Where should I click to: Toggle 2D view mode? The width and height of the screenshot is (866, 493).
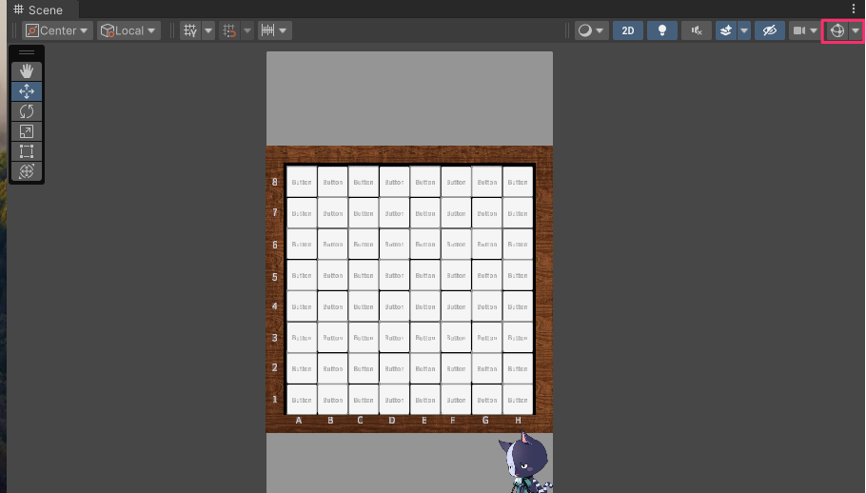pyautogui.click(x=627, y=30)
